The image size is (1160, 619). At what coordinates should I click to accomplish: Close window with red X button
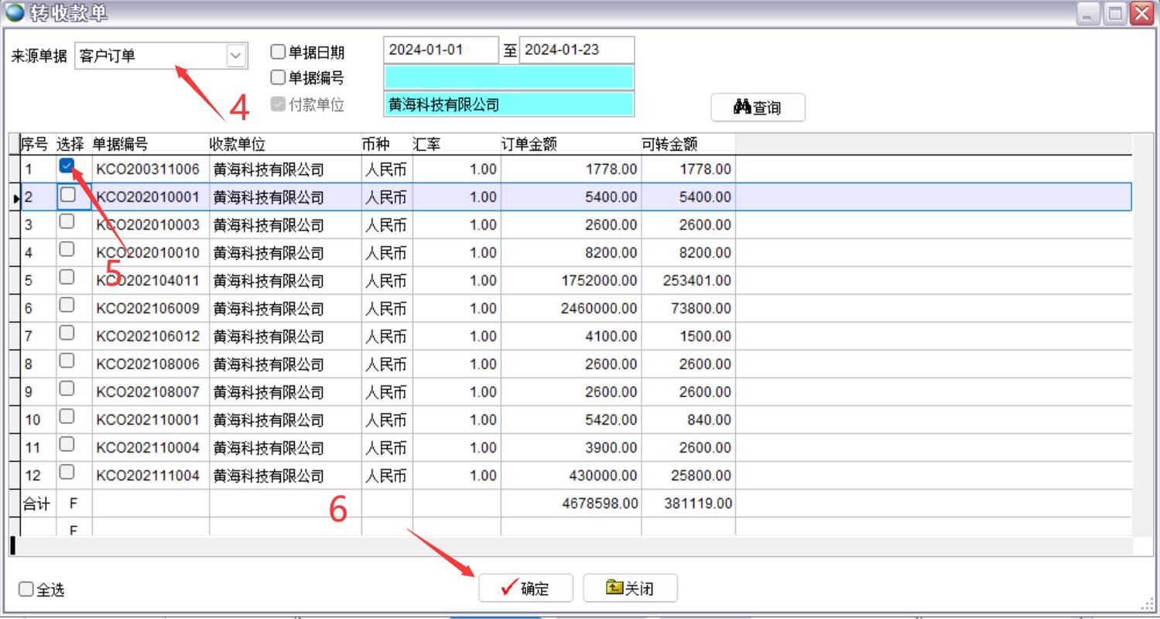(1141, 13)
